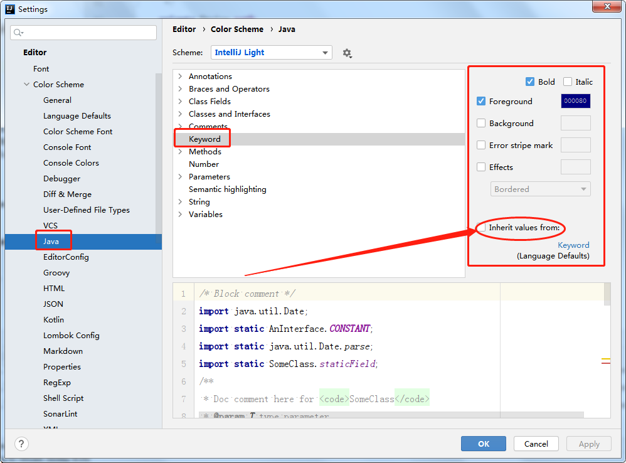The width and height of the screenshot is (626, 463).
Task: Select EditorConfig in the sidebar
Action: point(66,257)
